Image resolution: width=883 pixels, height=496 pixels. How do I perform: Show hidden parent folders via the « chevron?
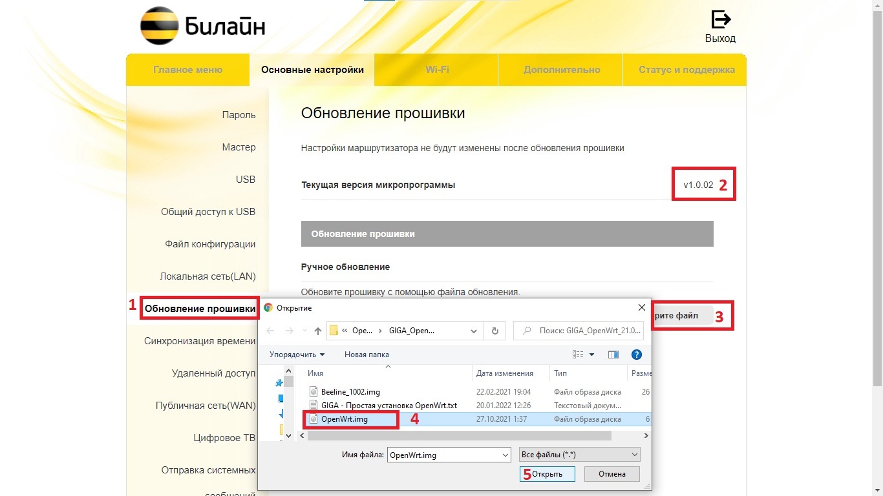click(345, 331)
